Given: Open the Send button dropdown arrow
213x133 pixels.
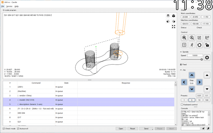Looking at the screenshot, I should 153,129.
